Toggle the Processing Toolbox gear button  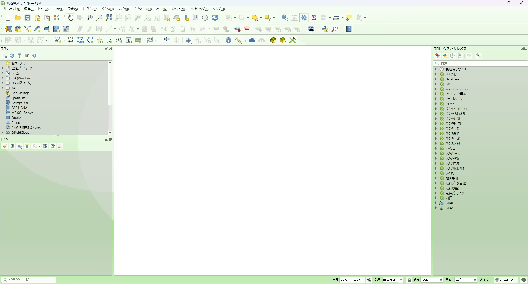(304, 18)
